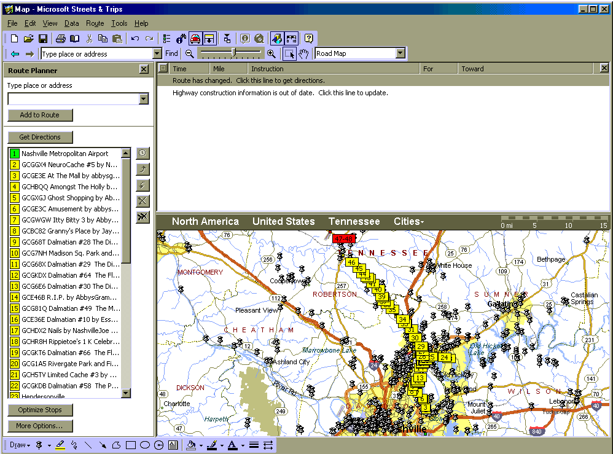Screen dimensions: 613x454
Task: Toggle the Route Planner car icon
Action: (x=195, y=38)
